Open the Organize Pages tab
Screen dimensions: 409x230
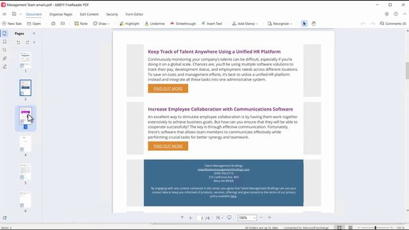point(61,14)
